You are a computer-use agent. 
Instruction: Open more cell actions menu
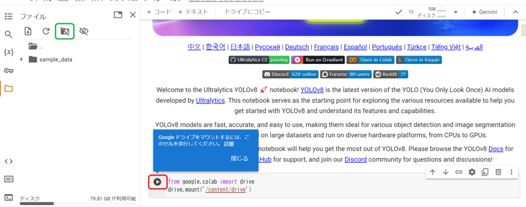511,172
